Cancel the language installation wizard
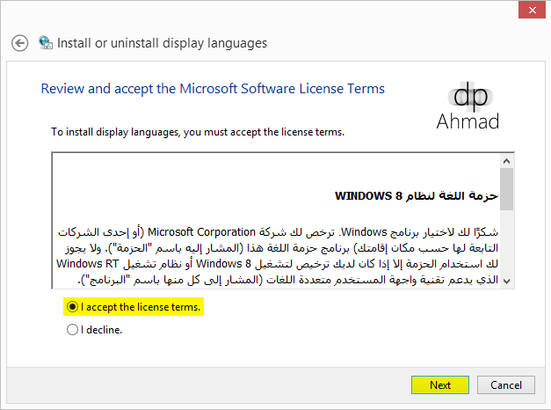The height and width of the screenshot is (410, 551). pyautogui.click(x=506, y=385)
